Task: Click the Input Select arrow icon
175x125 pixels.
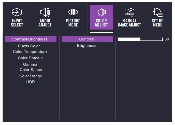Action: coord(17,12)
